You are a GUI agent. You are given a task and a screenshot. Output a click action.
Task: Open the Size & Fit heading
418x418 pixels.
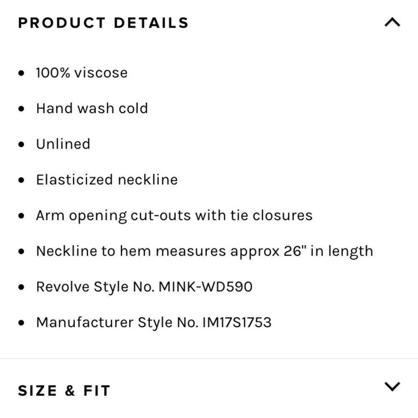pyautogui.click(x=64, y=391)
